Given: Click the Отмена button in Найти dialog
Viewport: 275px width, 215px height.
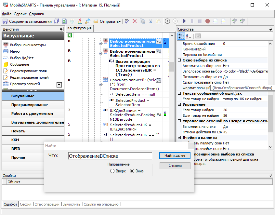Looking at the screenshot, I should (x=175, y=166).
